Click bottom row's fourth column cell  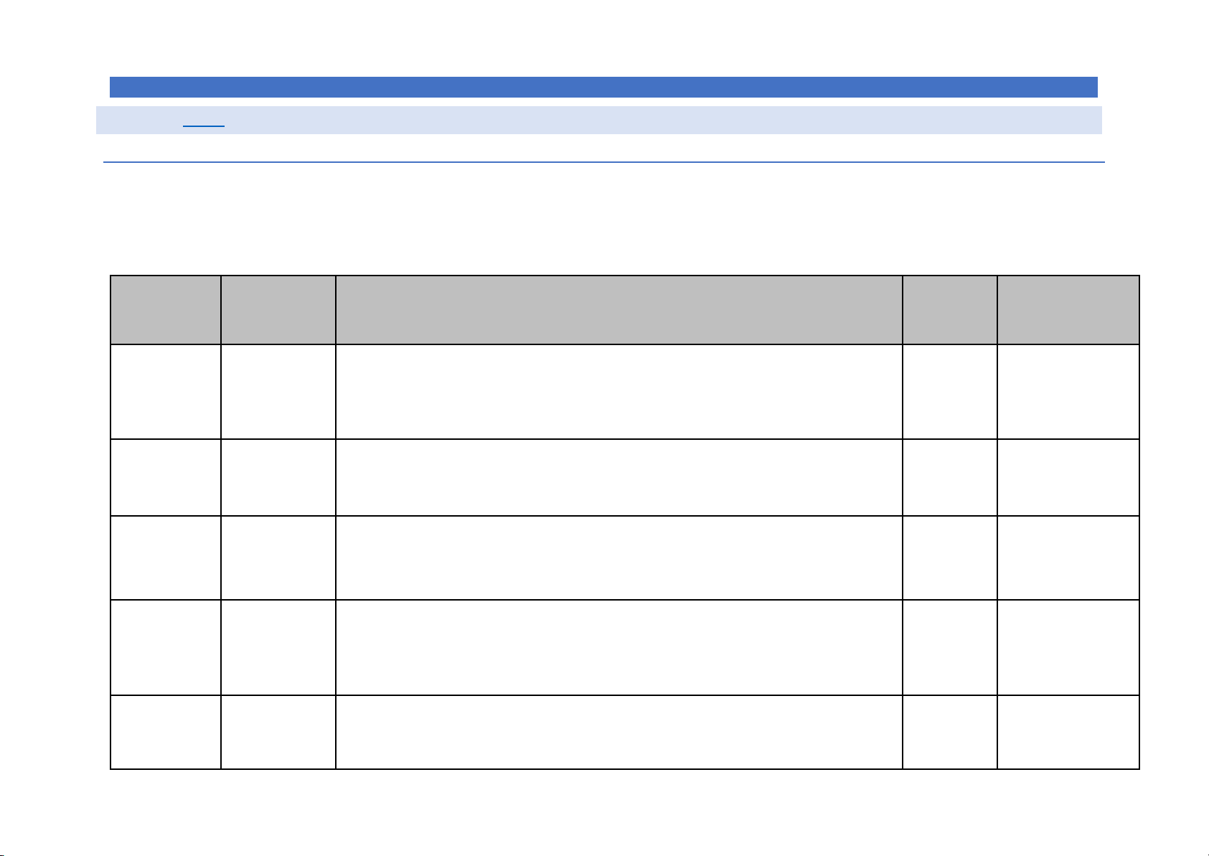949,731
